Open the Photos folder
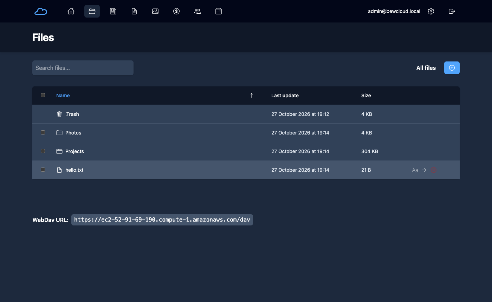 coord(73,133)
